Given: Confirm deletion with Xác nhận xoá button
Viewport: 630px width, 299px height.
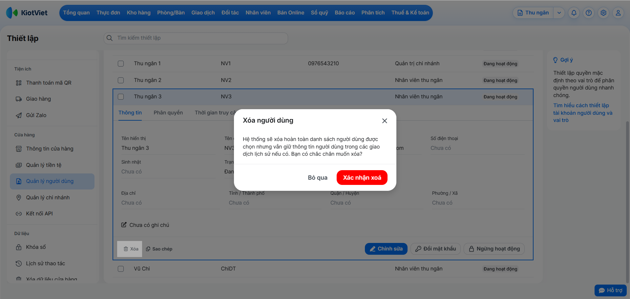Looking at the screenshot, I should (362, 177).
